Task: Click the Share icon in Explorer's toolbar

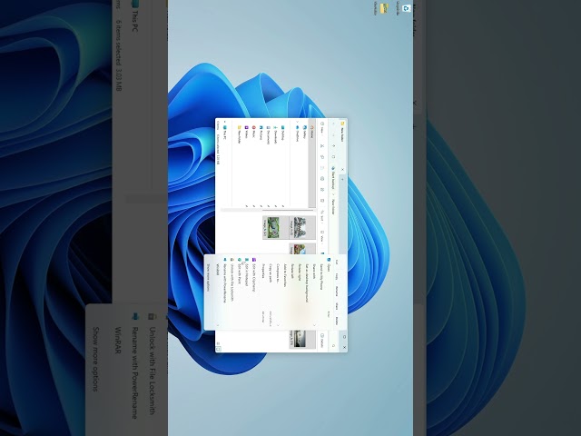Action: coord(322,190)
